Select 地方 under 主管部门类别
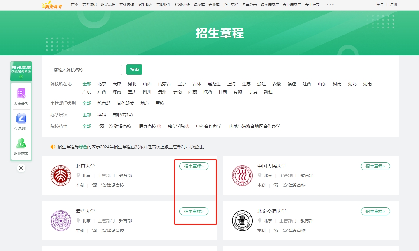Viewport: 419px width, 251px height. (145, 103)
